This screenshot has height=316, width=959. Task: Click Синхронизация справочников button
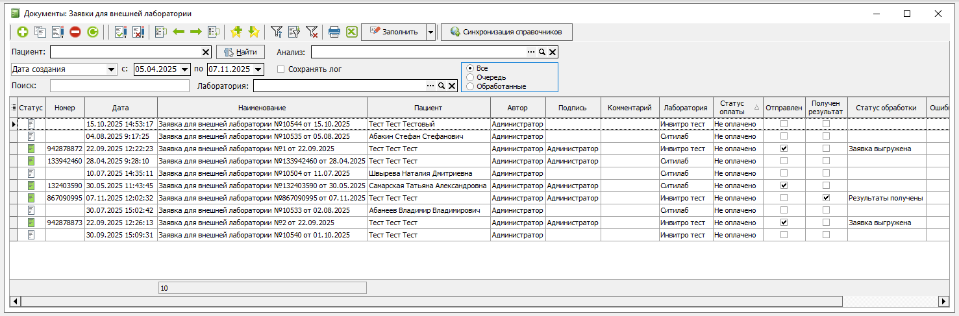pyautogui.click(x=506, y=32)
